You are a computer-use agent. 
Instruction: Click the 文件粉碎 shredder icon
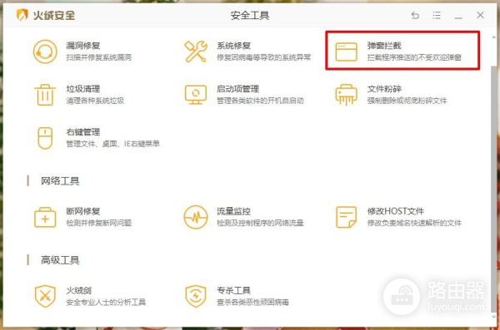[x=346, y=95]
